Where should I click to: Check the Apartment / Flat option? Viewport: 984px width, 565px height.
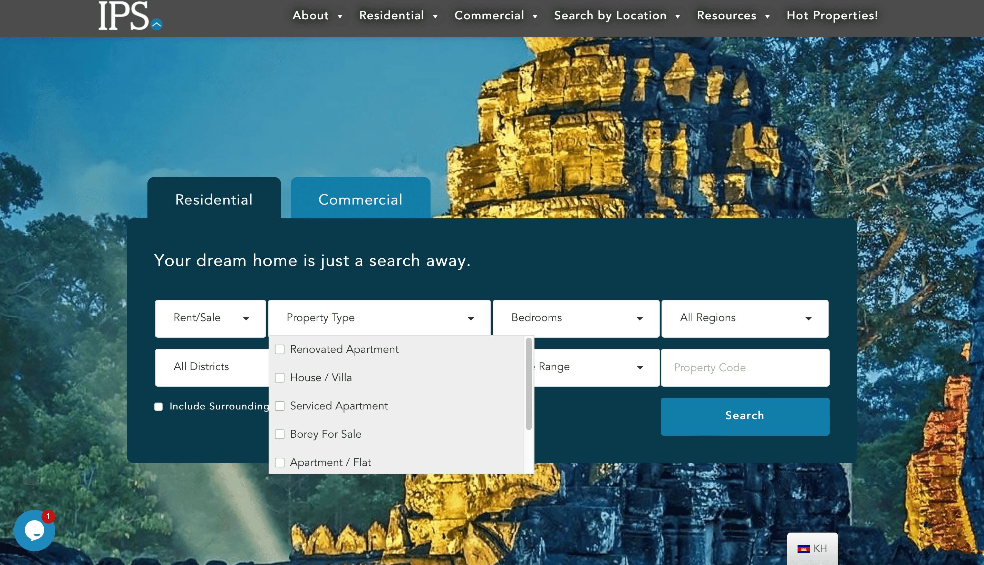(x=280, y=463)
